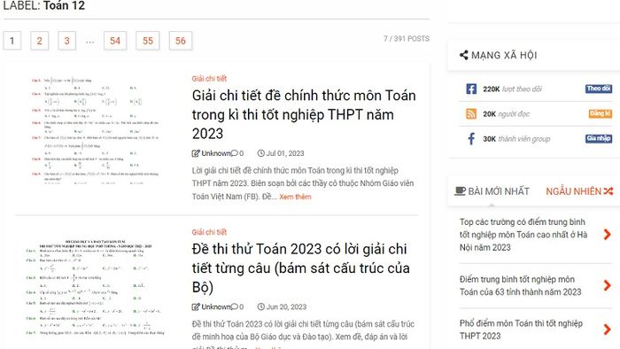
Task: Click the Facebook page icon with 220K followers
Action: pos(471,89)
